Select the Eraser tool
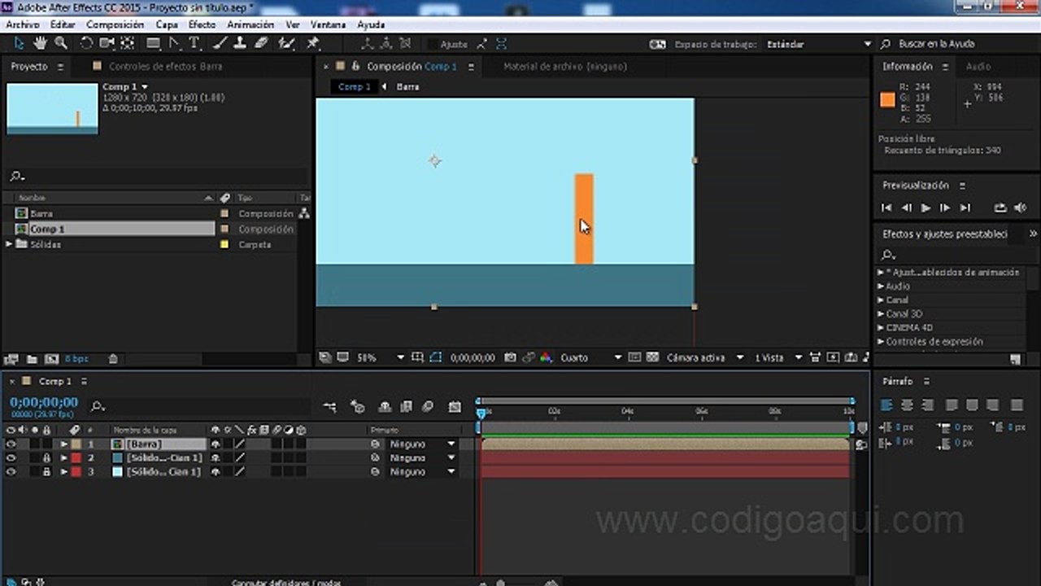Screen dimensions: 1041x586 (x=261, y=43)
